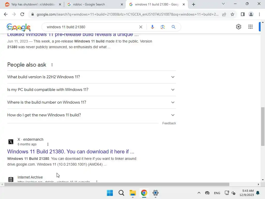Submit search with magnifier icon
Viewport: 265px width, 199px height.
pos(173,27)
